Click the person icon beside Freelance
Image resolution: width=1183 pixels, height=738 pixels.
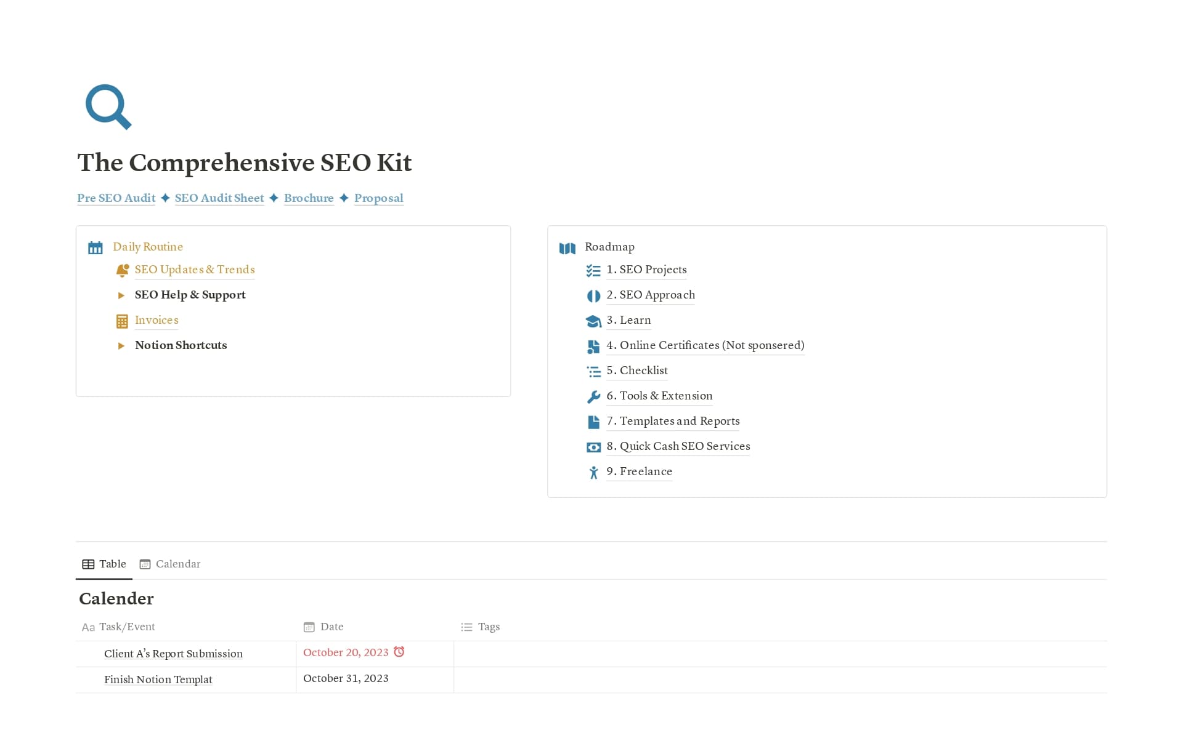[593, 473]
